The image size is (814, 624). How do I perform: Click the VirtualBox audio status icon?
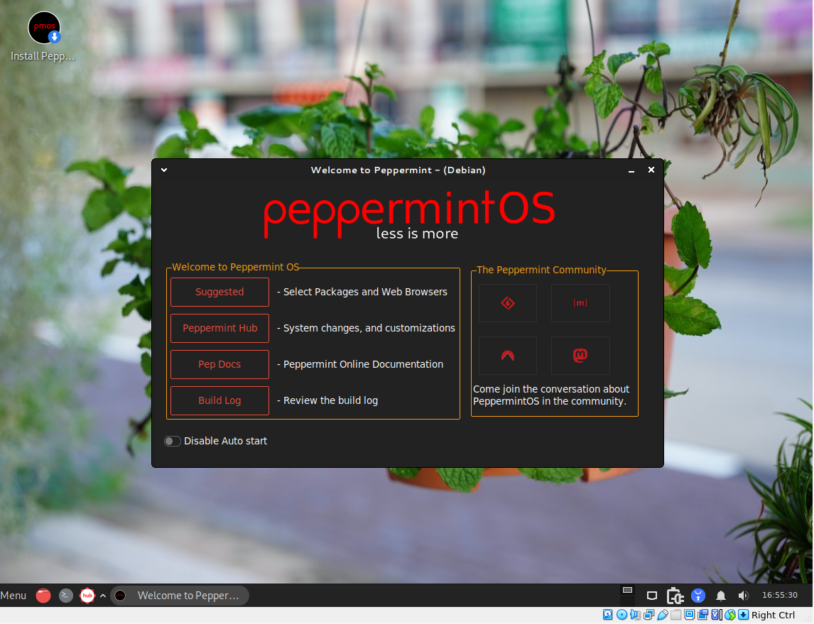click(x=636, y=615)
